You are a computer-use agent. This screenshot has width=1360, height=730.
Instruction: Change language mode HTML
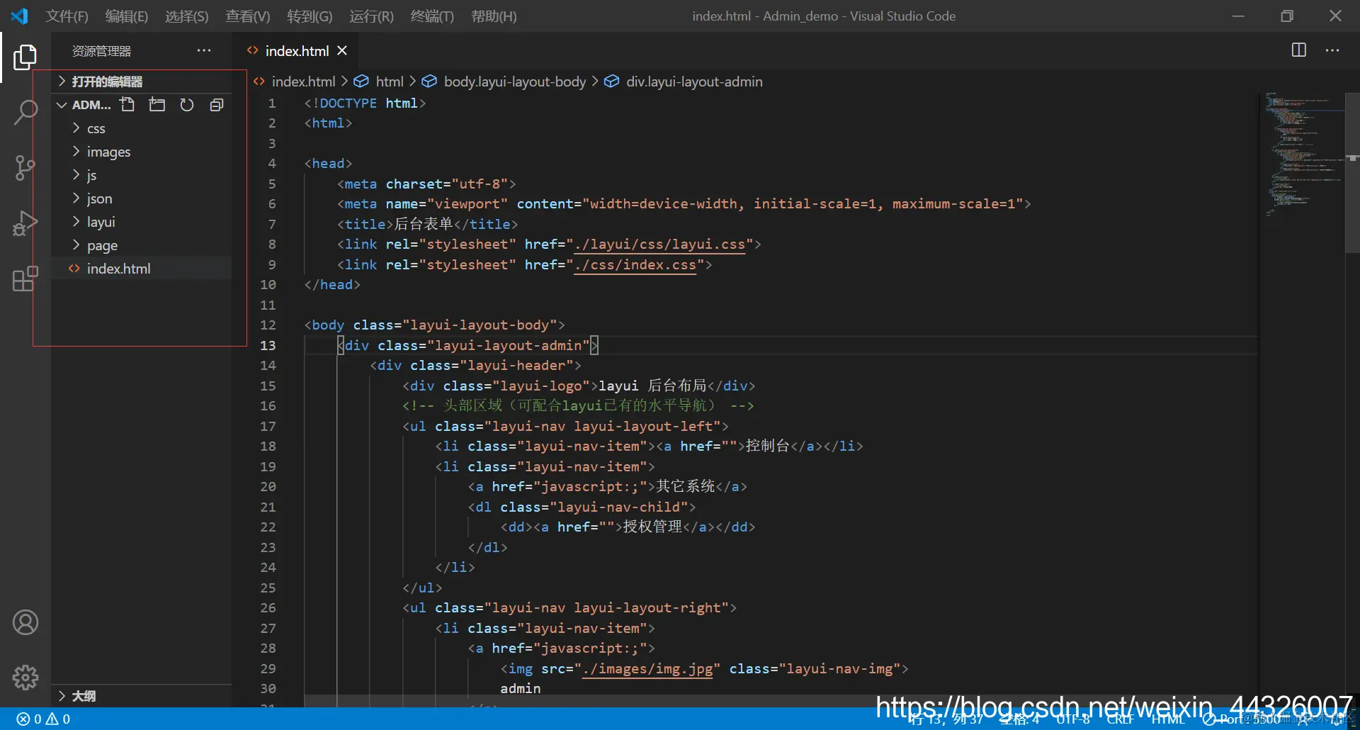pyautogui.click(x=1168, y=719)
